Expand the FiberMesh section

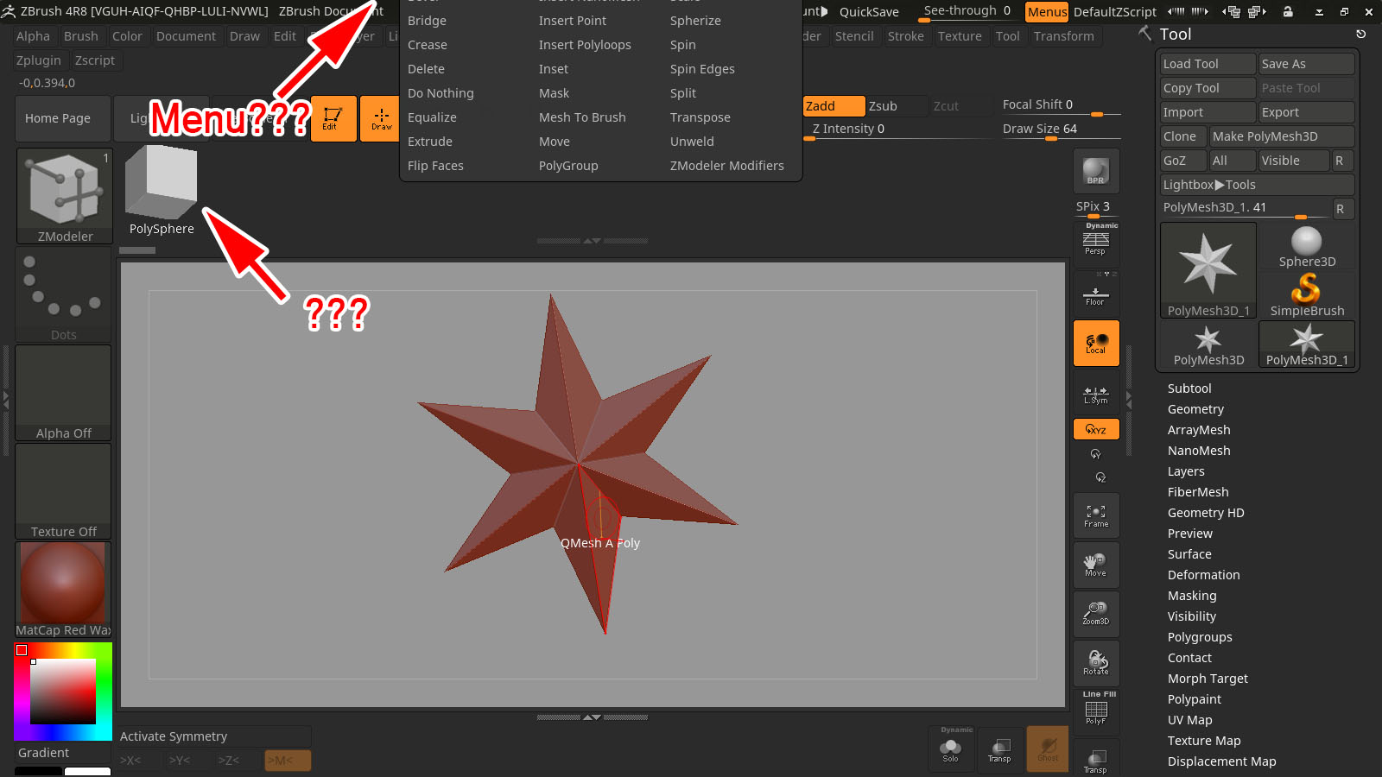click(x=1198, y=492)
